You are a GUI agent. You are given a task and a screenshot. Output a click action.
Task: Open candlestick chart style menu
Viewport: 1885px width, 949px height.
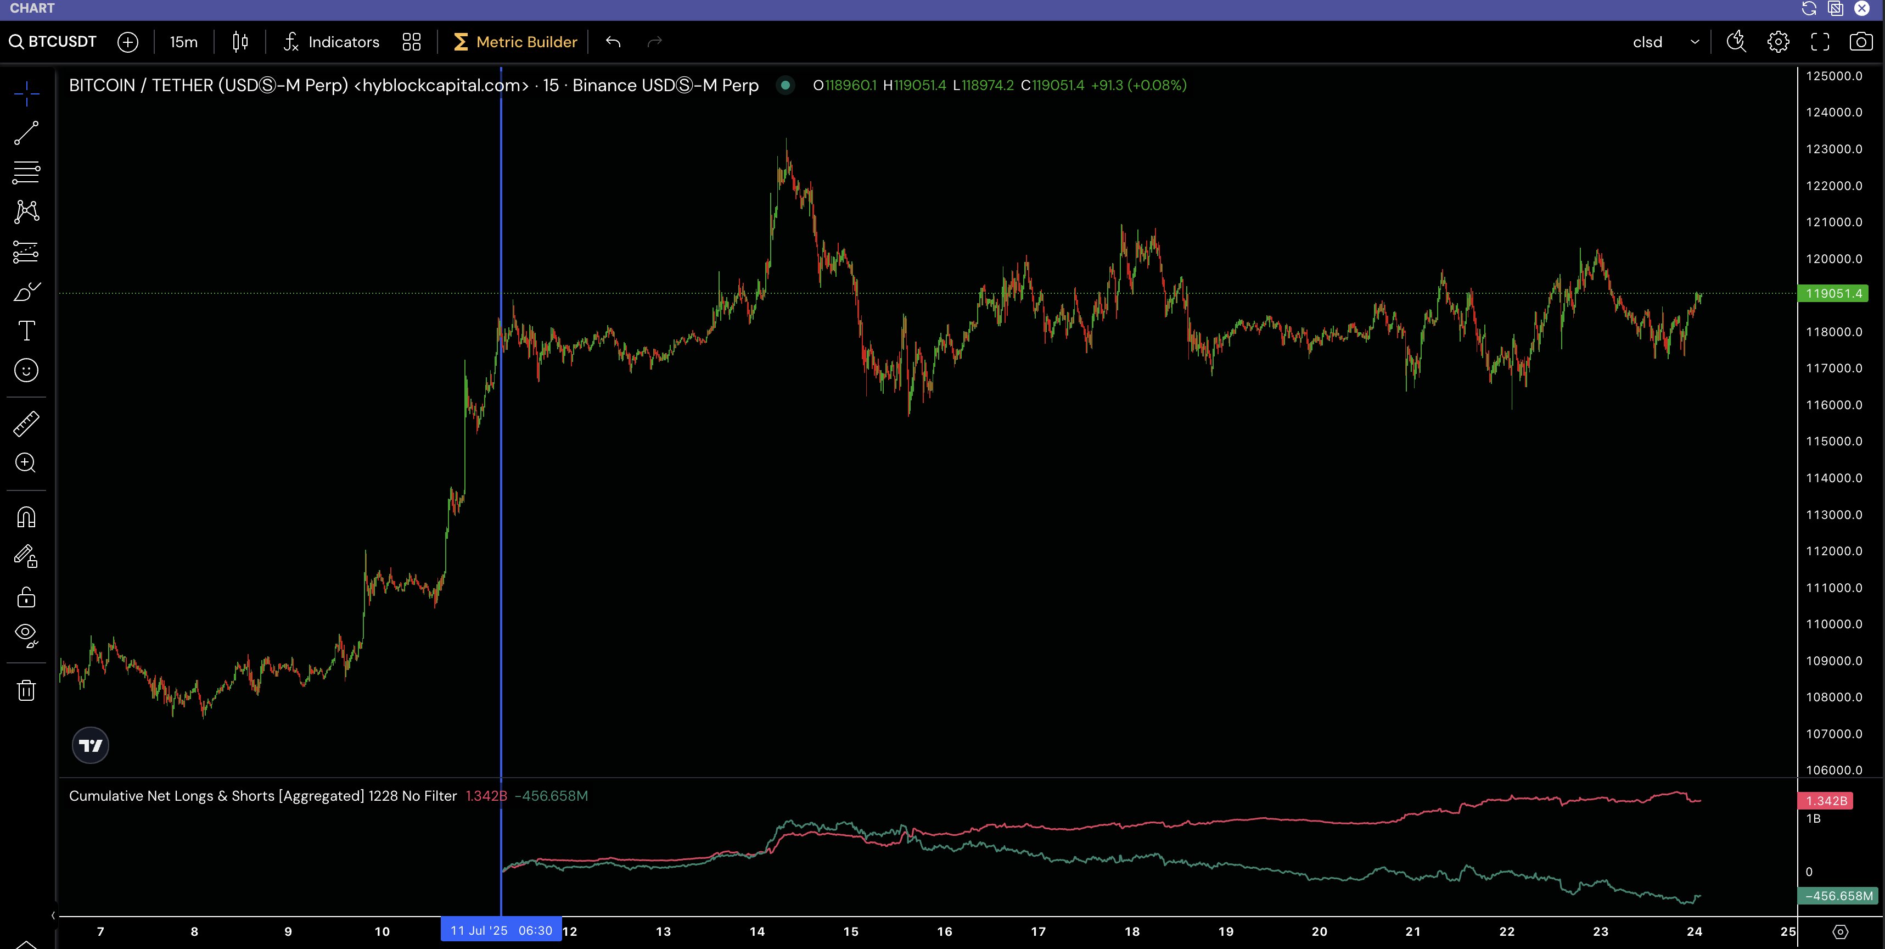240,42
